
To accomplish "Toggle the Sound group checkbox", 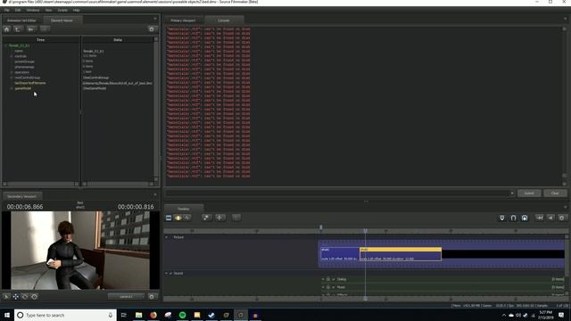I will [x=170, y=274].
